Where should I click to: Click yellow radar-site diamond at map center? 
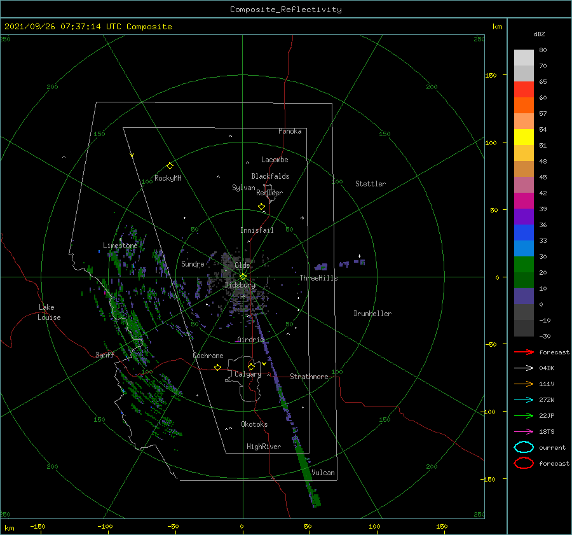point(243,277)
